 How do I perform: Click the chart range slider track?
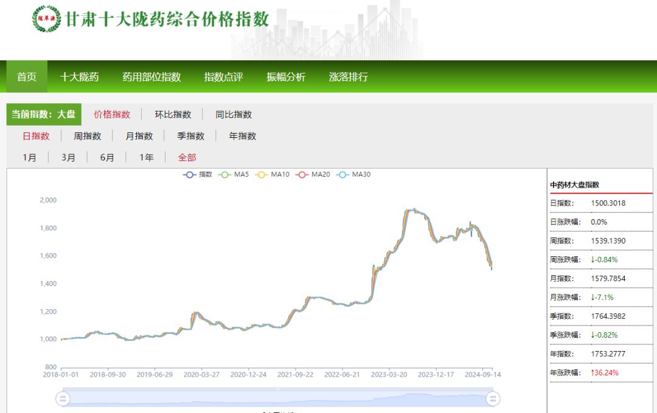click(277, 399)
